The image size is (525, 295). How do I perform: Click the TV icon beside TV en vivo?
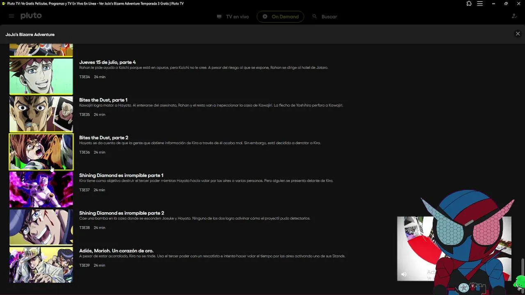(219, 17)
